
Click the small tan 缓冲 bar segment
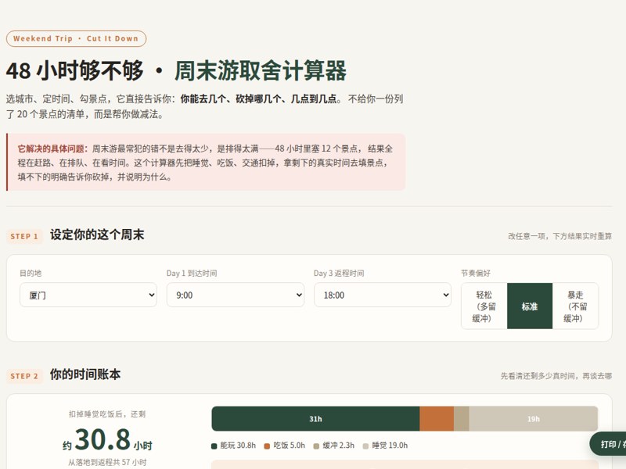pyautogui.click(x=462, y=419)
